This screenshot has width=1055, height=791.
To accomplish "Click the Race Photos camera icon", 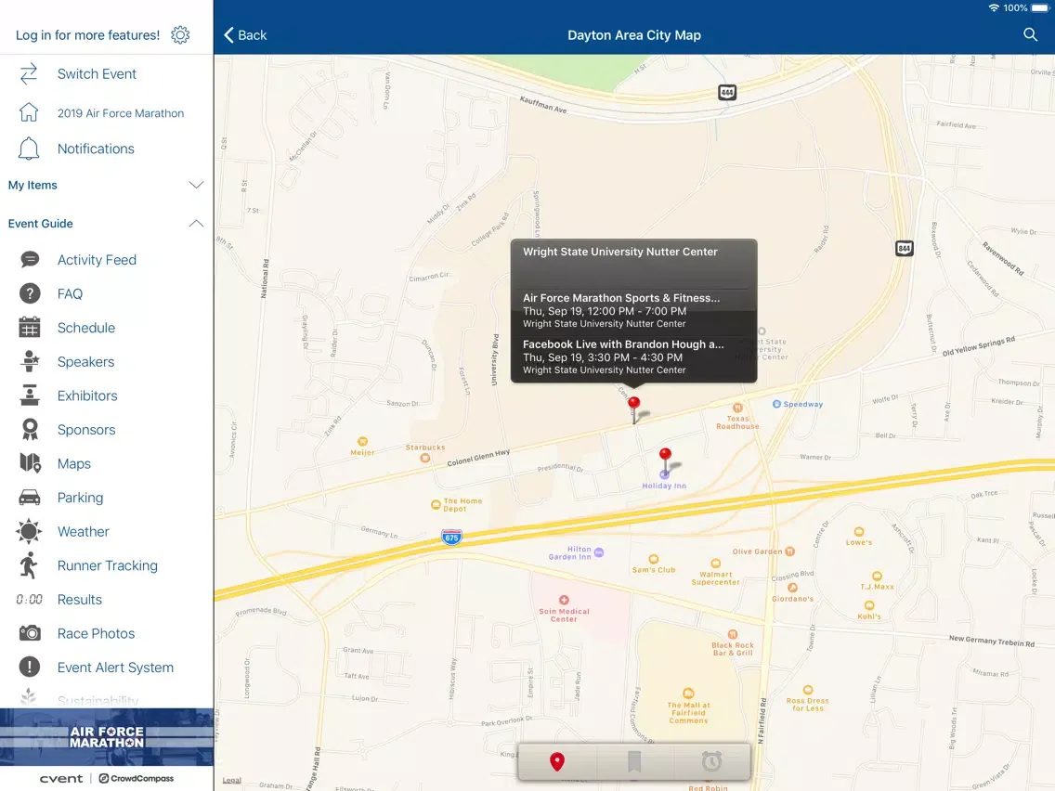I will pos(30,633).
